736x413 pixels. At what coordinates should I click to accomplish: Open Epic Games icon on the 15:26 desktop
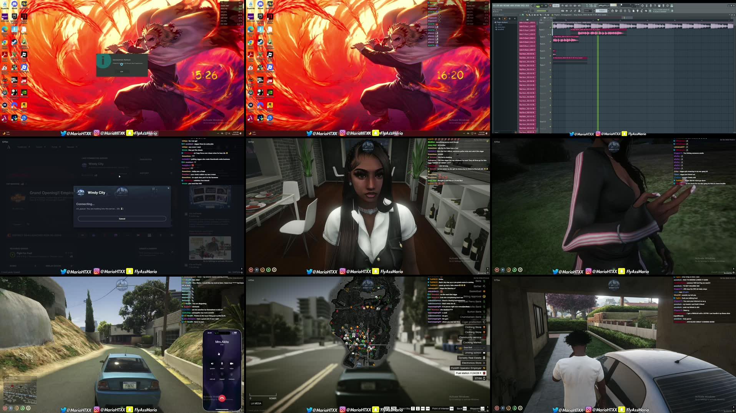[14, 17]
